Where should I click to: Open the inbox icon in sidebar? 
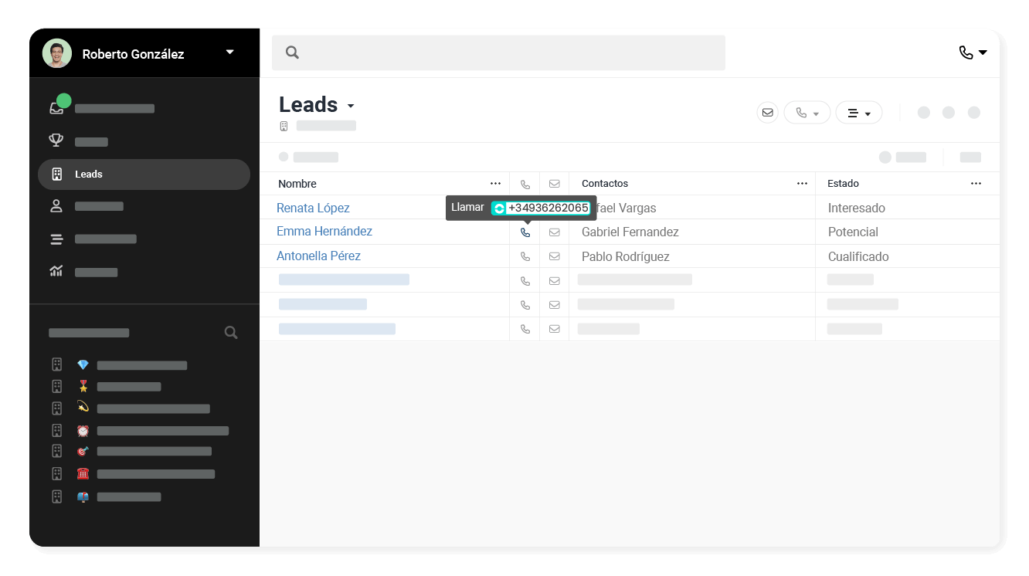[56, 108]
